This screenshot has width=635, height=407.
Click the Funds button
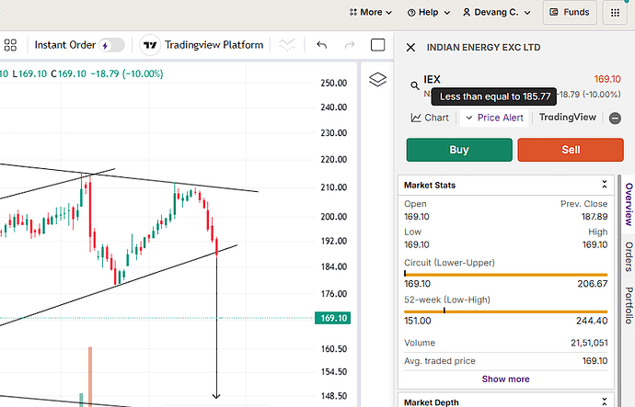tap(569, 13)
